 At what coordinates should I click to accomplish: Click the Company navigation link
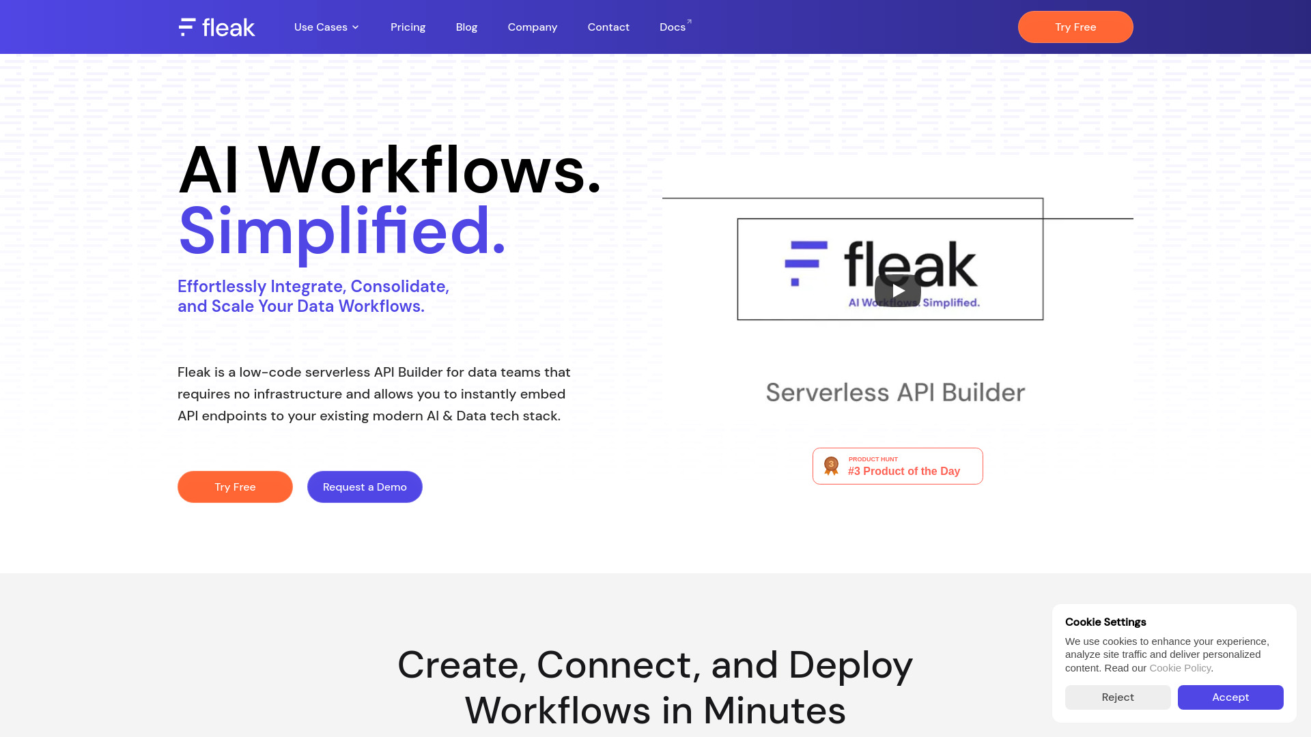tap(532, 27)
